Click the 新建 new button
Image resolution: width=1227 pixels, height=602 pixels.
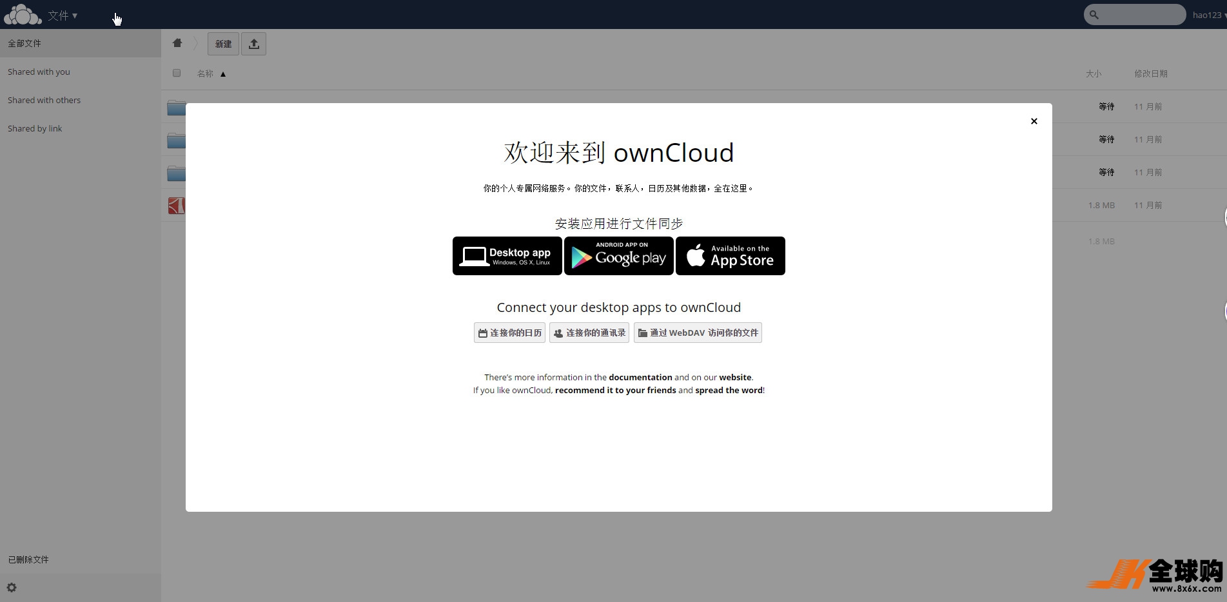click(x=223, y=44)
